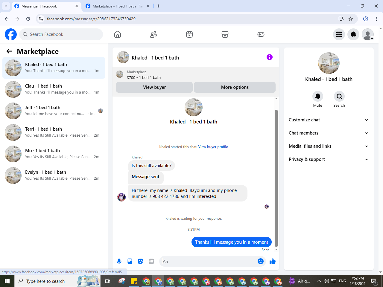Expand Customize chat section
The image size is (383, 287).
(x=328, y=120)
